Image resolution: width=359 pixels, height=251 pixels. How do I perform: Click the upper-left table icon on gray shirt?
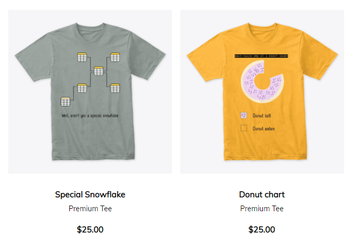82,57
